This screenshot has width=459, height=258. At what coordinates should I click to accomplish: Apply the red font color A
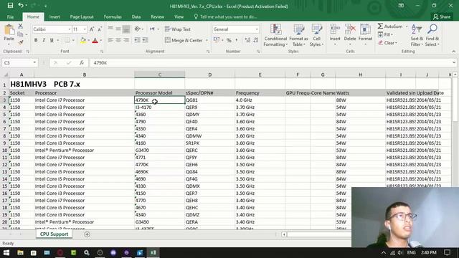pyautogui.click(x=95, y=40)
